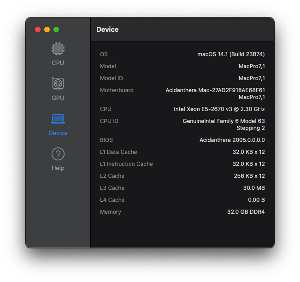Click the Stepping 2 text
Viewport: 300px width, 282px height.
click(251, 128)
